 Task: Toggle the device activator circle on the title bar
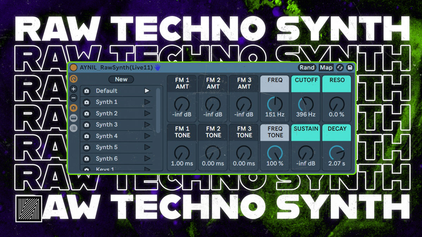click(x=73, y=67)
